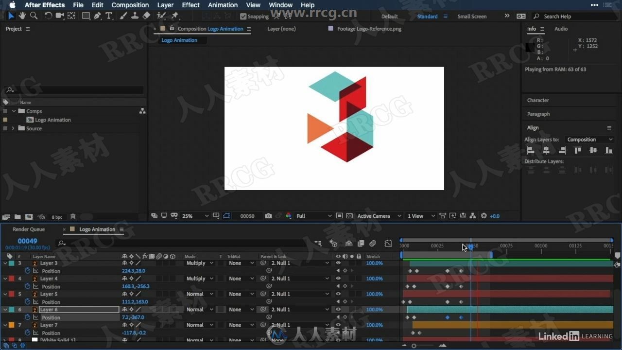This screenshot has width=622, height=350.
Task: Select the Clone Stamp tool
Action: (135, 16)
